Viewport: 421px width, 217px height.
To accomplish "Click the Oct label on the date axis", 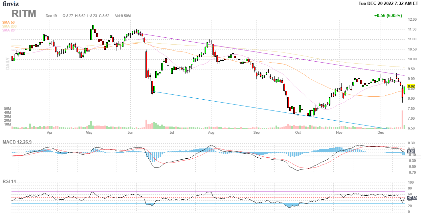I will point(298,133).
